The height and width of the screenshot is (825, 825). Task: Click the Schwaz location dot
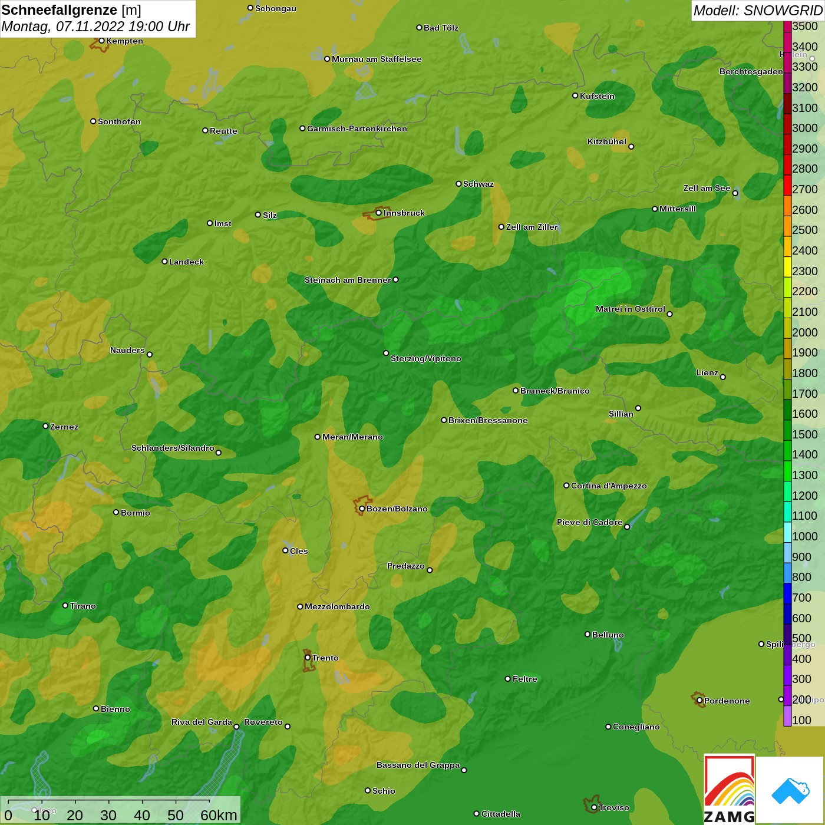point(458,184)
